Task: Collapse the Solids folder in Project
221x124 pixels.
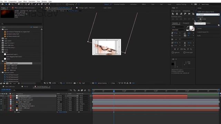Action: [x=1, y=52]
